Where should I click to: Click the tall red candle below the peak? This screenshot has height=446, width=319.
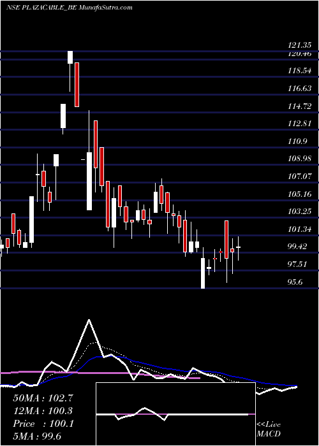click(x=77, y=85)
